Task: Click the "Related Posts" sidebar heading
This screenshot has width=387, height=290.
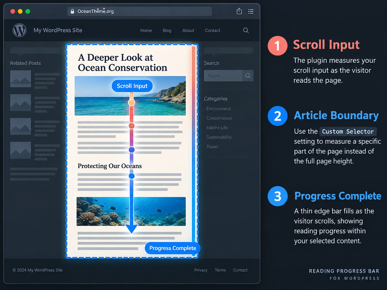Action: tap(25, 63)
